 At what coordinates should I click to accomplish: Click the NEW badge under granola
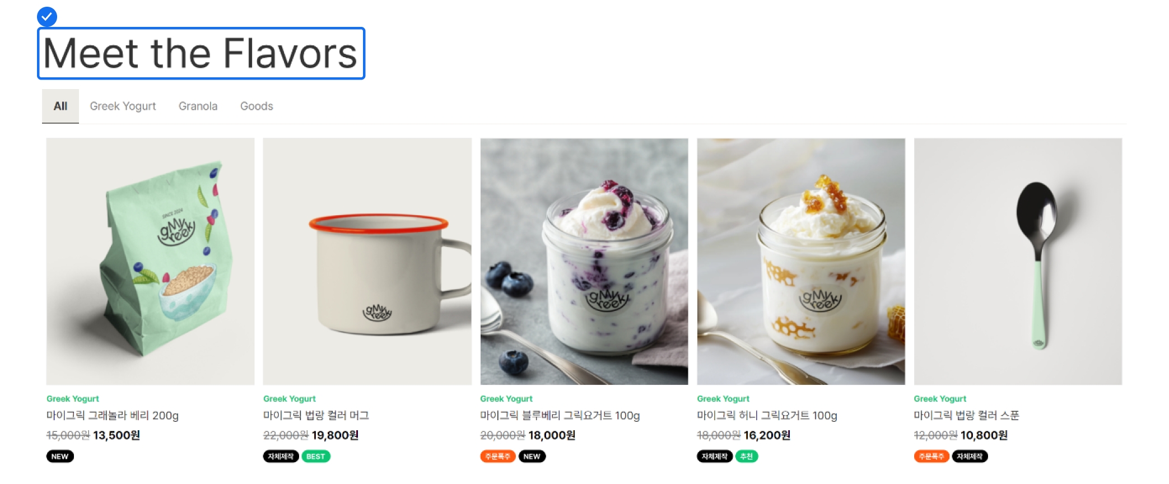click(60, 457)
